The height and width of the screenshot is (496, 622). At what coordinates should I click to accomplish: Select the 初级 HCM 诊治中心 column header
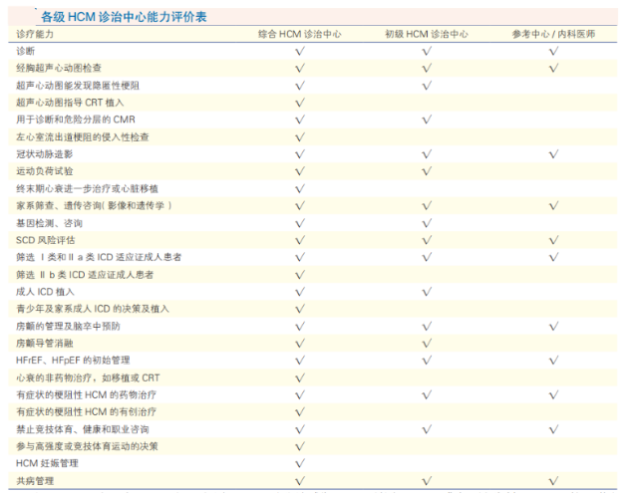[x=427, y=34]
